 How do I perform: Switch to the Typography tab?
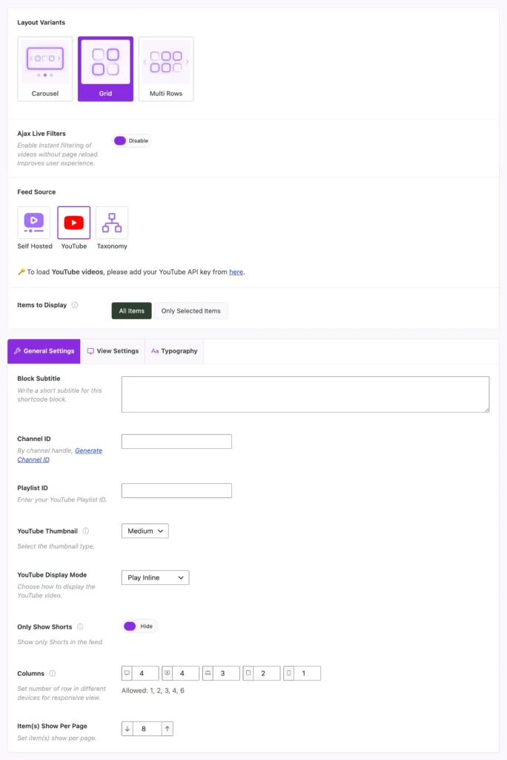click(x=174, y=351)
